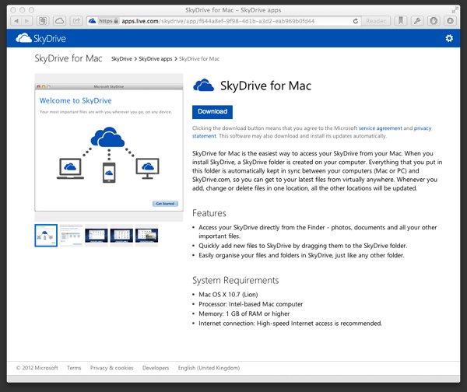This screenshot has width=467, height=392.
Task: Click the round toolbar icon next to the key
Action: coord(434,21)
